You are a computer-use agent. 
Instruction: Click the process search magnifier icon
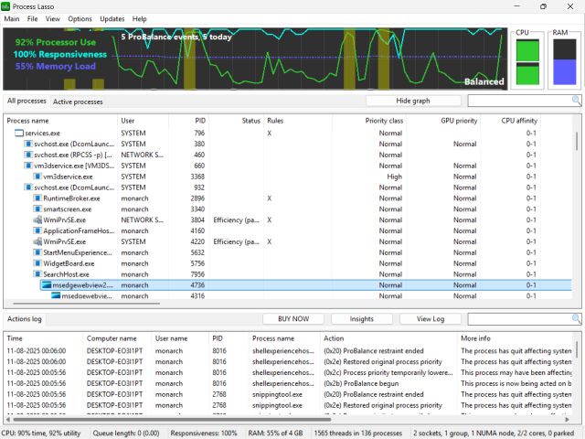pos(577,100)
